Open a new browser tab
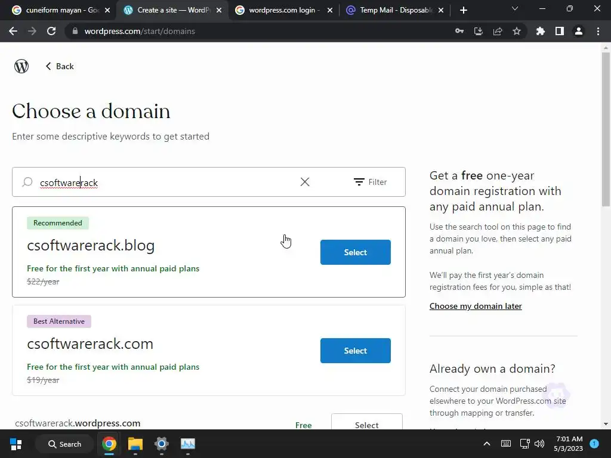The height and width of the screenshot is (458, 611). click(463, 10)
